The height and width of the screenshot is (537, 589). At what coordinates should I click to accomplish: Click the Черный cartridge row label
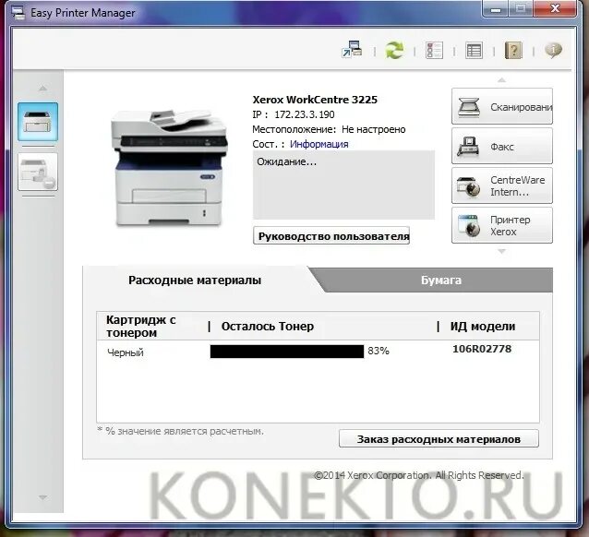click(x=125, y=352)
